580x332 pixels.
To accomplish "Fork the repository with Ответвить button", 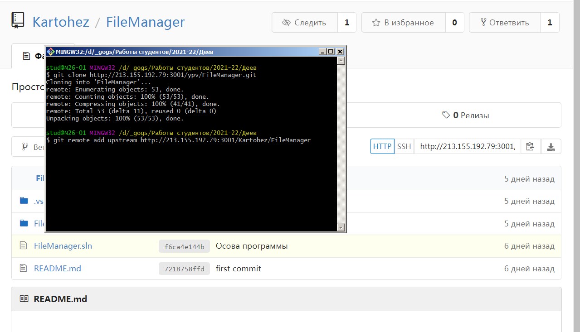I will tap(504, 23).
